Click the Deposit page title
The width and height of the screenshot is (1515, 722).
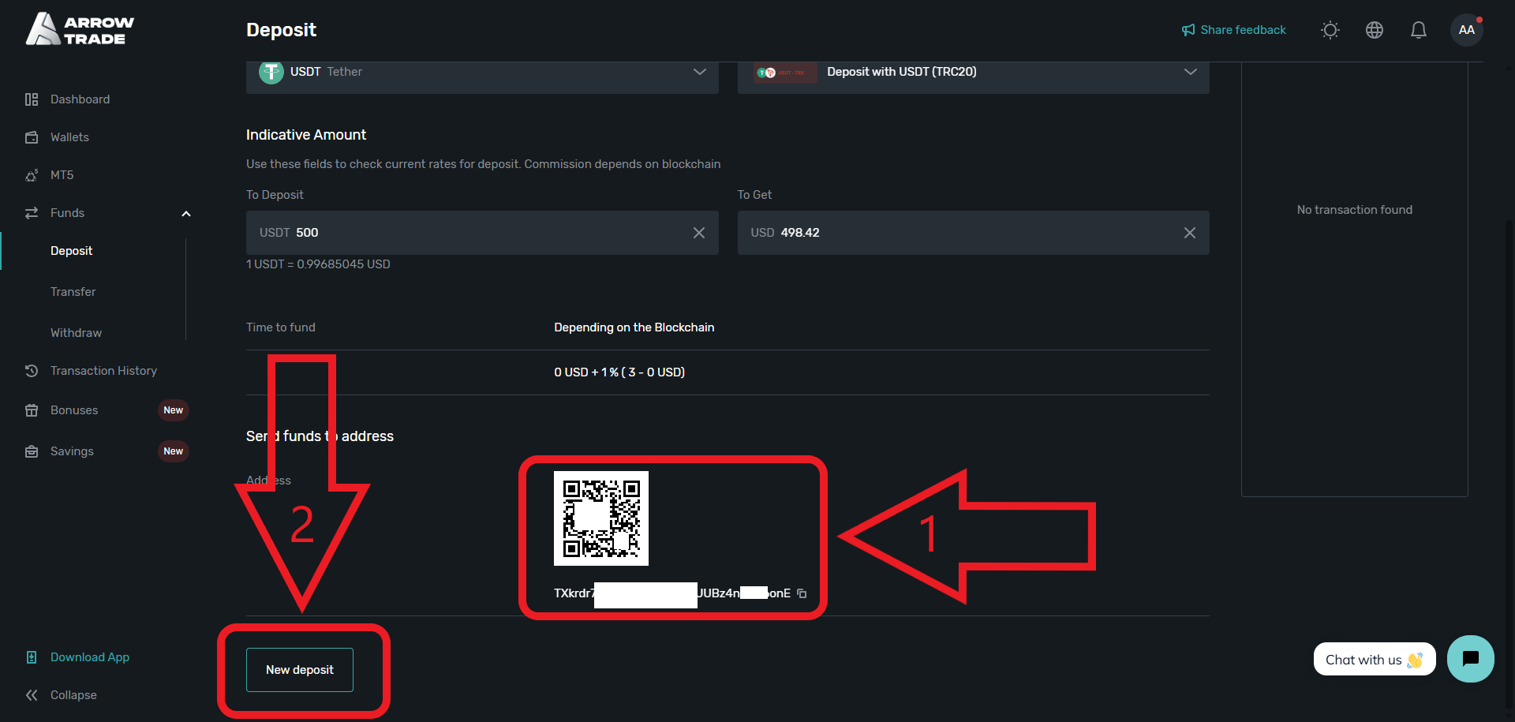pyautogui.click(x=281, y=30)
